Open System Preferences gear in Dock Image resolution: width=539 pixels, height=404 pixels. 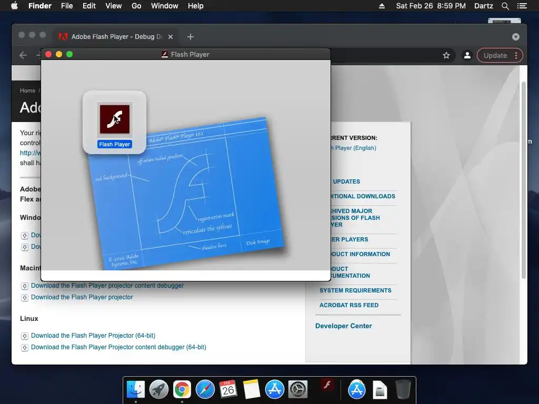click(x=298, y=390)
